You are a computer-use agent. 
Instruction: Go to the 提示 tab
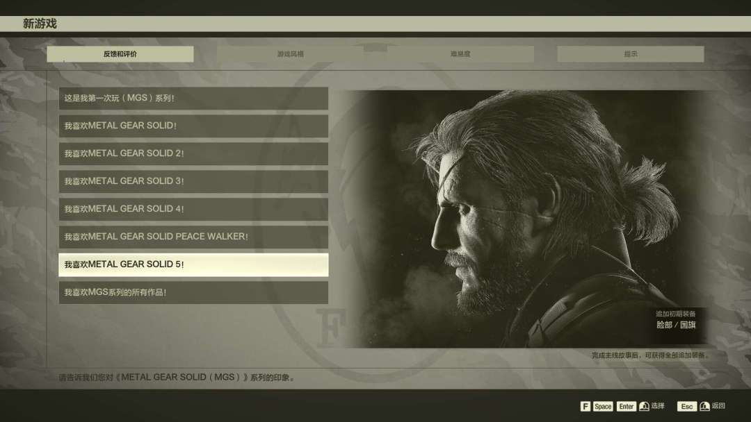pos(630,54)
